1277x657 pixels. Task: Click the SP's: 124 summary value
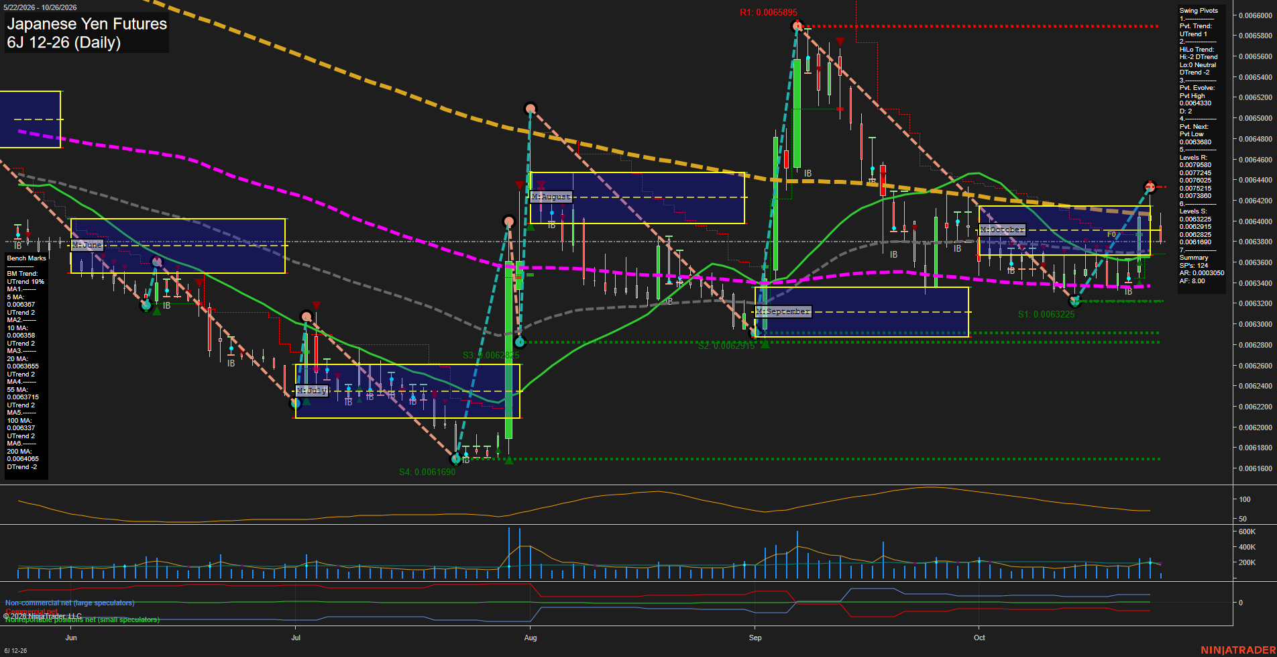click(1194, 266)
